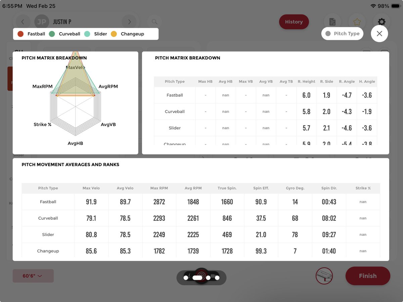Click the Slider max velo 80.8
The image size is (403, 302).
[91, 235]
